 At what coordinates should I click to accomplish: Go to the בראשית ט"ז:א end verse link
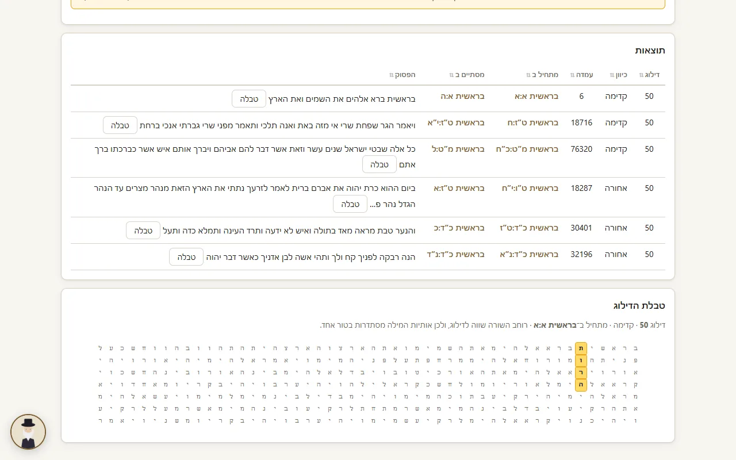click(459, 189)
